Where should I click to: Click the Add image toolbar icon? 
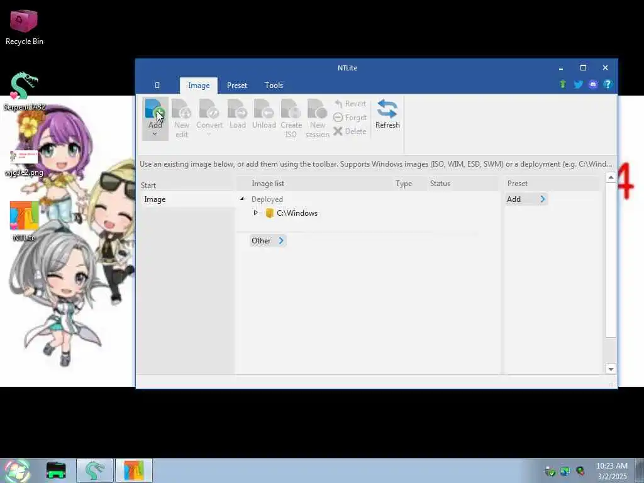(155, 109)
